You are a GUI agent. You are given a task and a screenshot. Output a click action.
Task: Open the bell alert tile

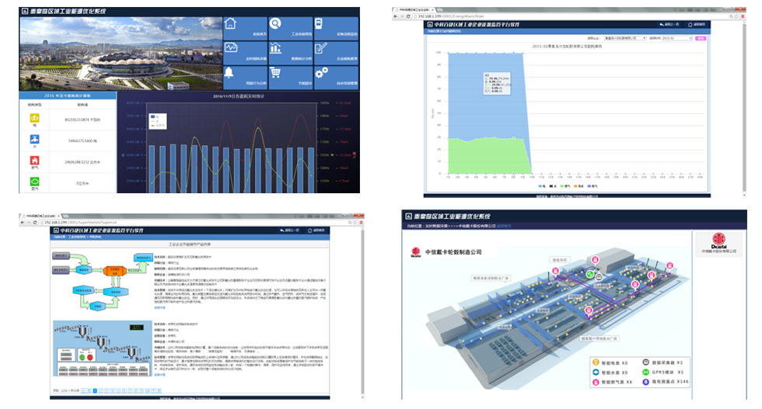point(244,75)
